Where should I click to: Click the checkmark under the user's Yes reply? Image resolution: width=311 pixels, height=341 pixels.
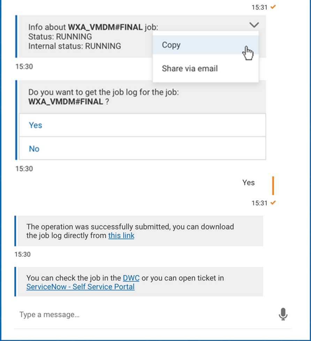pyautogui.click(x=273, y=203)
